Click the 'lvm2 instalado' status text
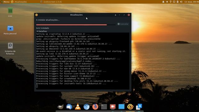 pyautogui.click(x=43, y=28)
